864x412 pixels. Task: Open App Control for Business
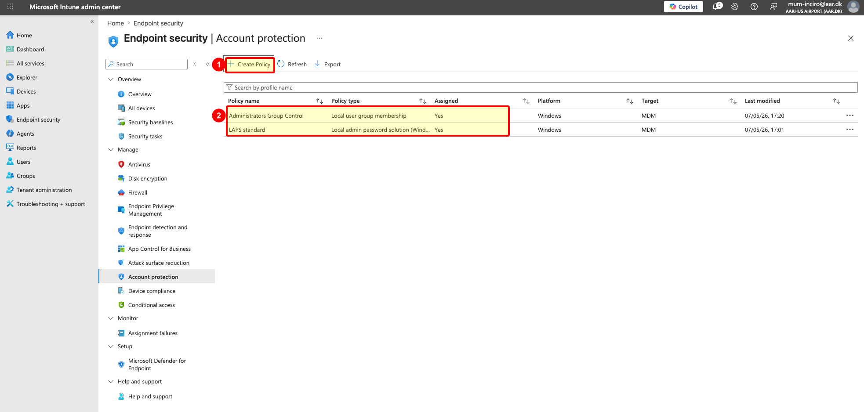[159, 249]
